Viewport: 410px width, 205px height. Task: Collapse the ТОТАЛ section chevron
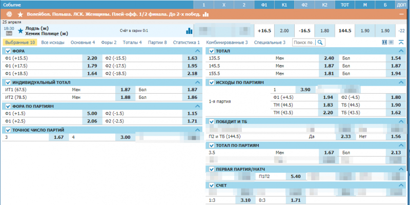pos(401,51)
